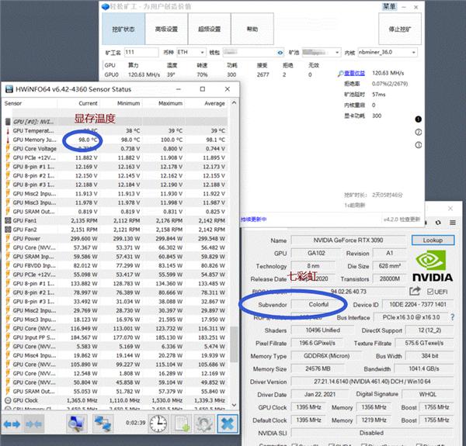Viewport: 466px width, 446px height.
Task: Click the NVIDIA GeForce RTX 3090 name field
Action: (348, 240)
